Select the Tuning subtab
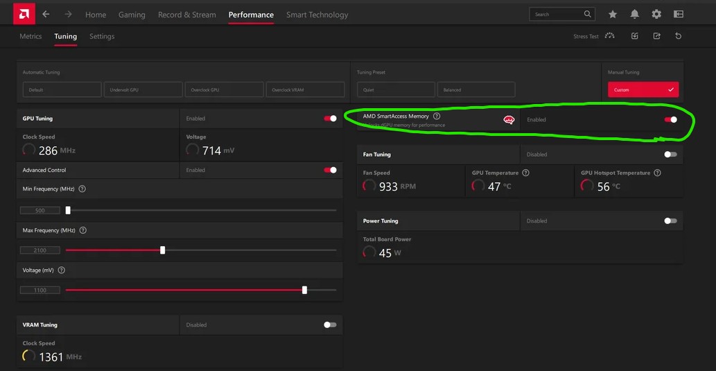The width and height of the screenshot is (716, 371). (65, 36)
